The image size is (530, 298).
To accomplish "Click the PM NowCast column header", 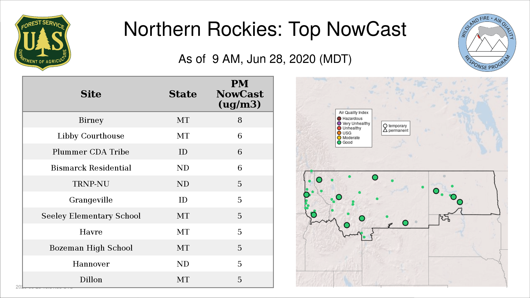I will pos(240,94).
